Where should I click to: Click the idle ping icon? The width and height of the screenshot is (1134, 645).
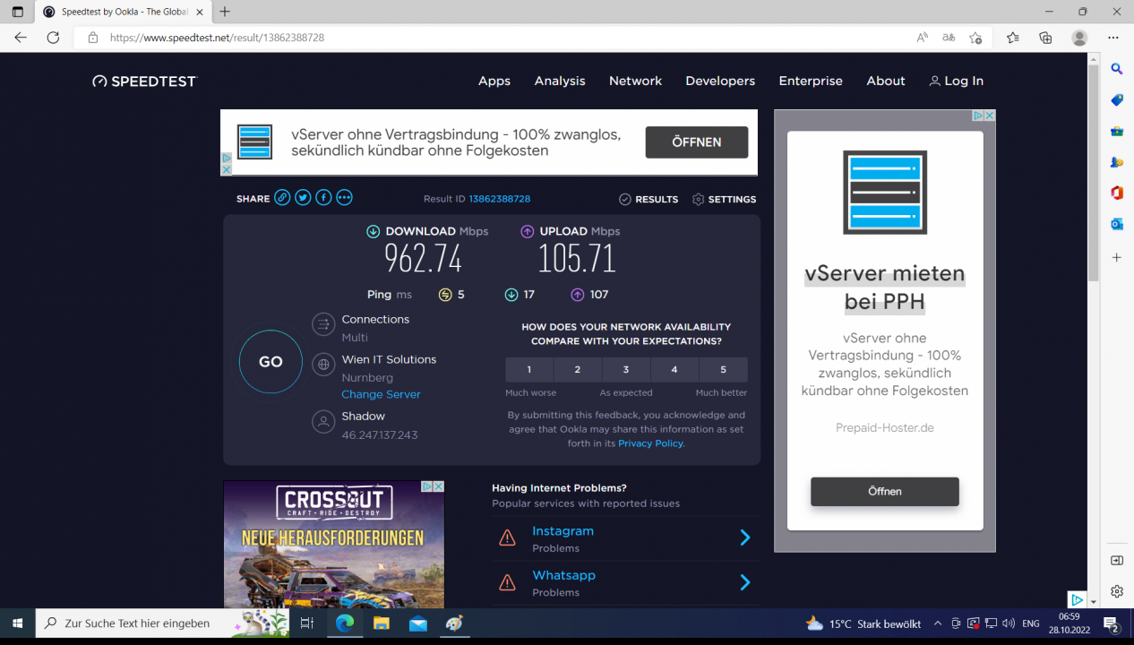445,294
